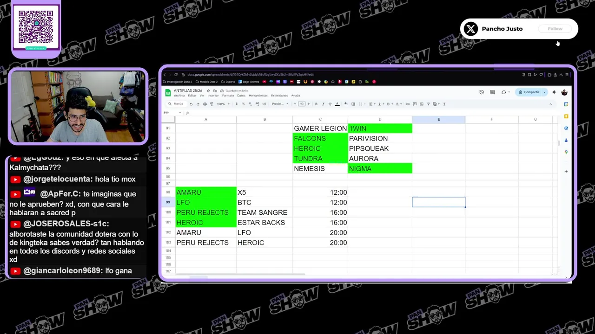Toggle strikethrough formatting
Viewport: 595px width, 334px height.
(x=330, y=104)
